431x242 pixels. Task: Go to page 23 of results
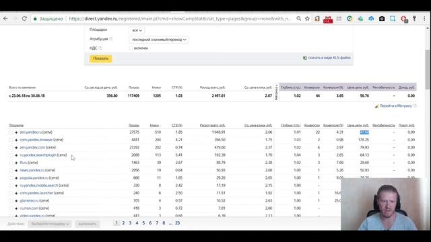click(x=177, y=223)
